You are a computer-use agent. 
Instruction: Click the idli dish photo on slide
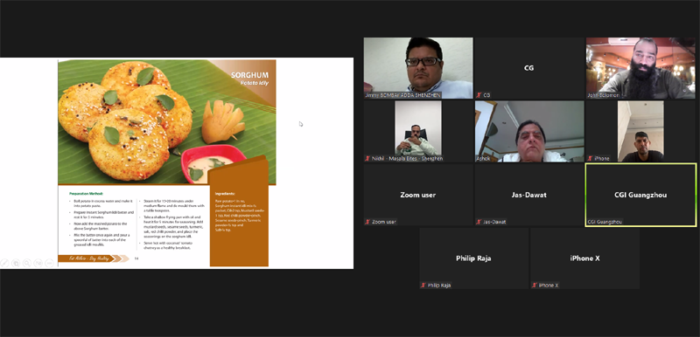[167, 122]
